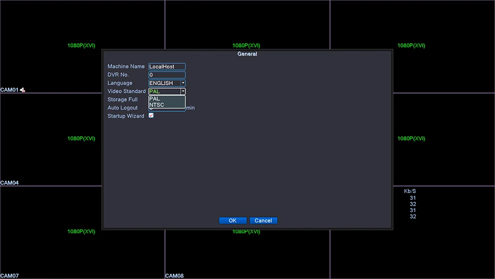This screenshot has height=279, width=495.
Task: Click the CAM08 channel label
Action: point(174,276)
